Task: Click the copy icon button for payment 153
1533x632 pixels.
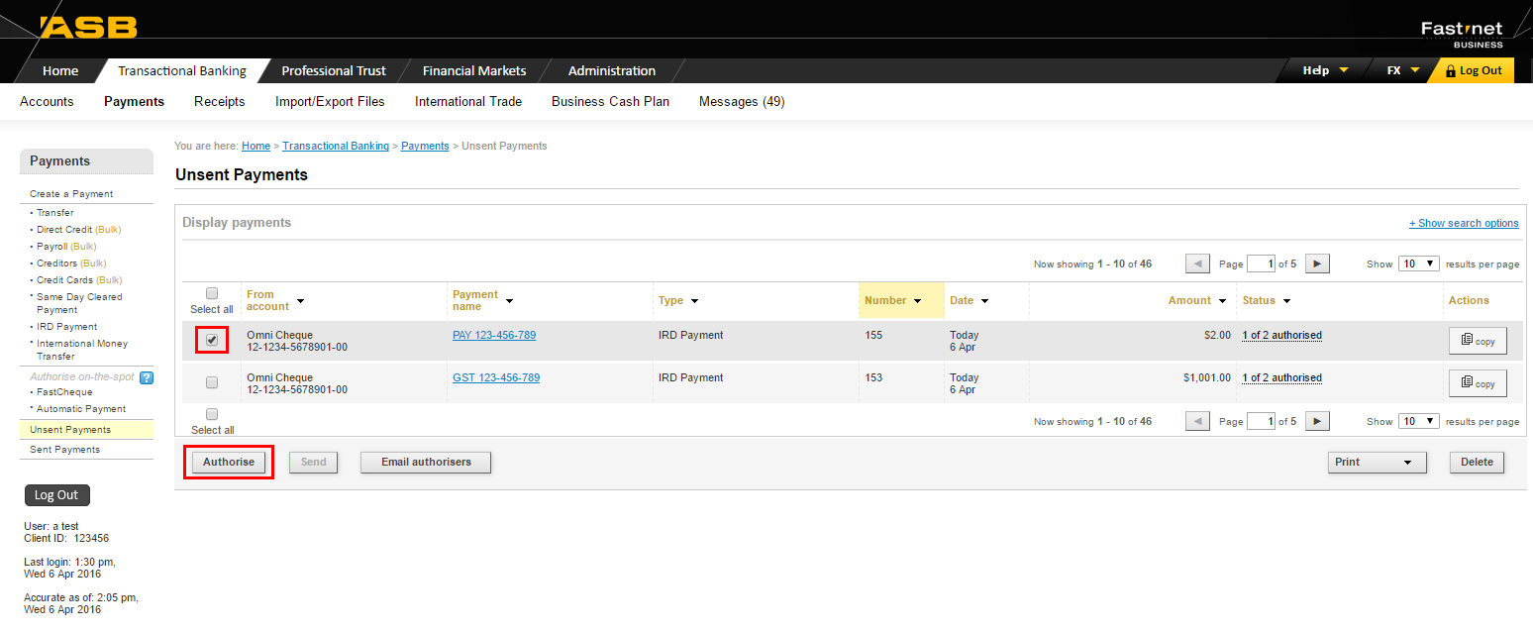Action: (1477, 383)
